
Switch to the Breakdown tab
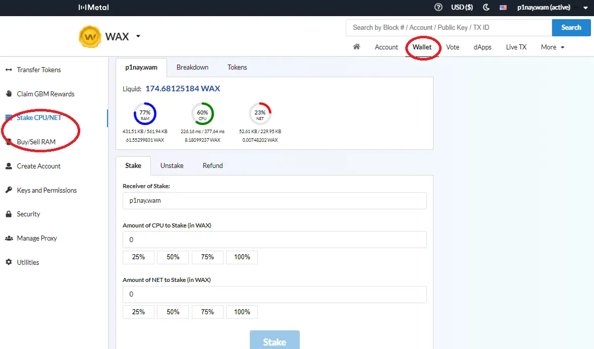coord(192,68)
